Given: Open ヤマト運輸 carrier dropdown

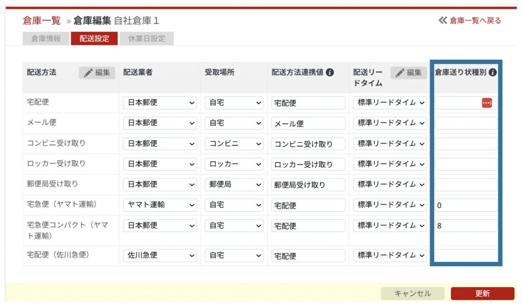Looking at the screenshot, I should 160,205.
